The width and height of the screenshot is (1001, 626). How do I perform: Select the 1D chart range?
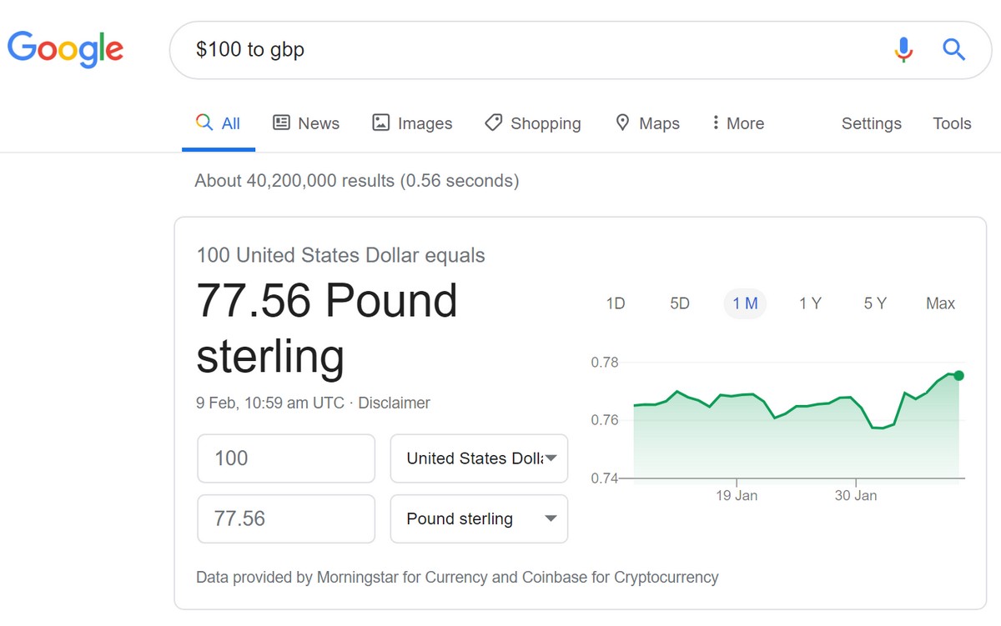(616, 303)
